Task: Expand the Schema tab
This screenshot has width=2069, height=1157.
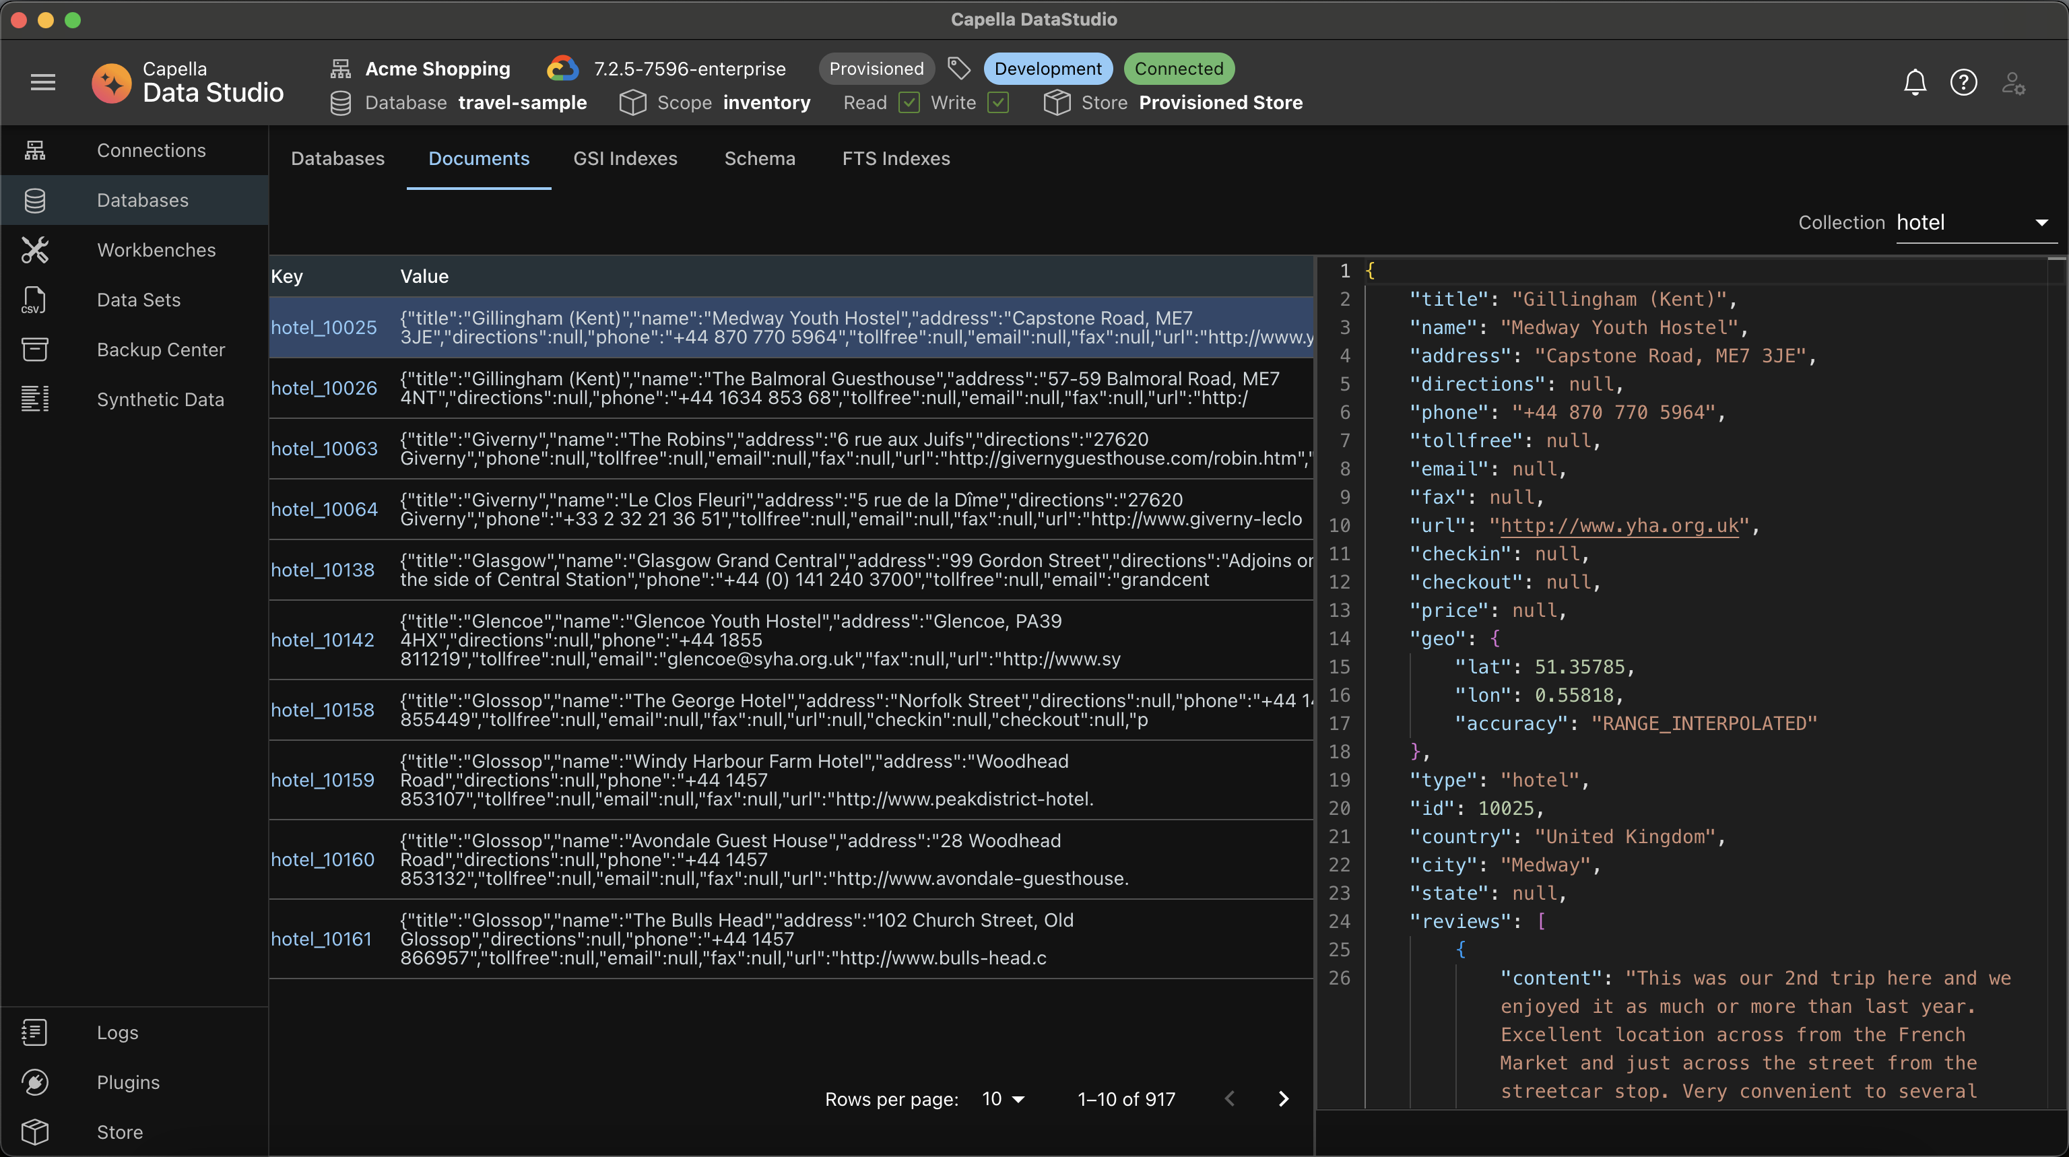Action: pyautogui.click(x=759, y=158)
